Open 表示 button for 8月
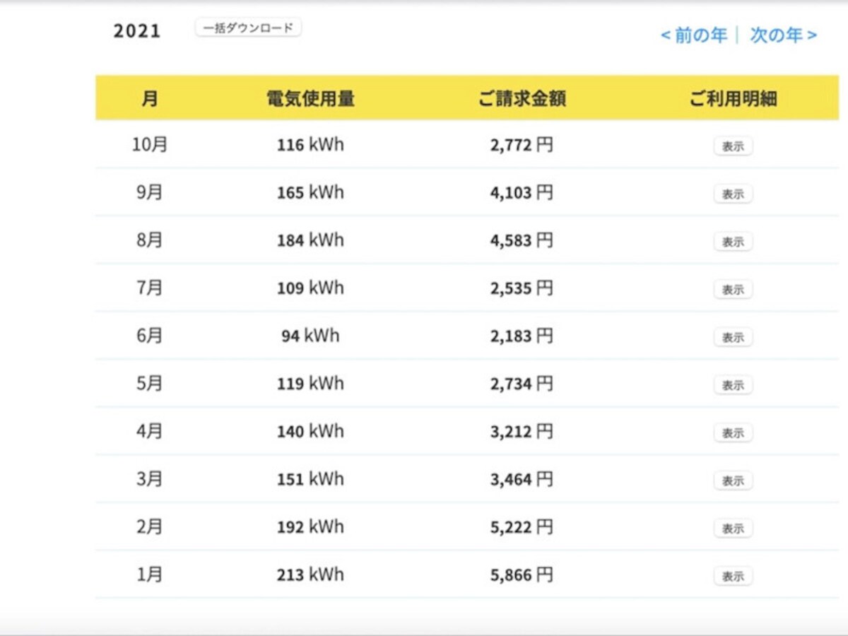 (x=733, y=242)
